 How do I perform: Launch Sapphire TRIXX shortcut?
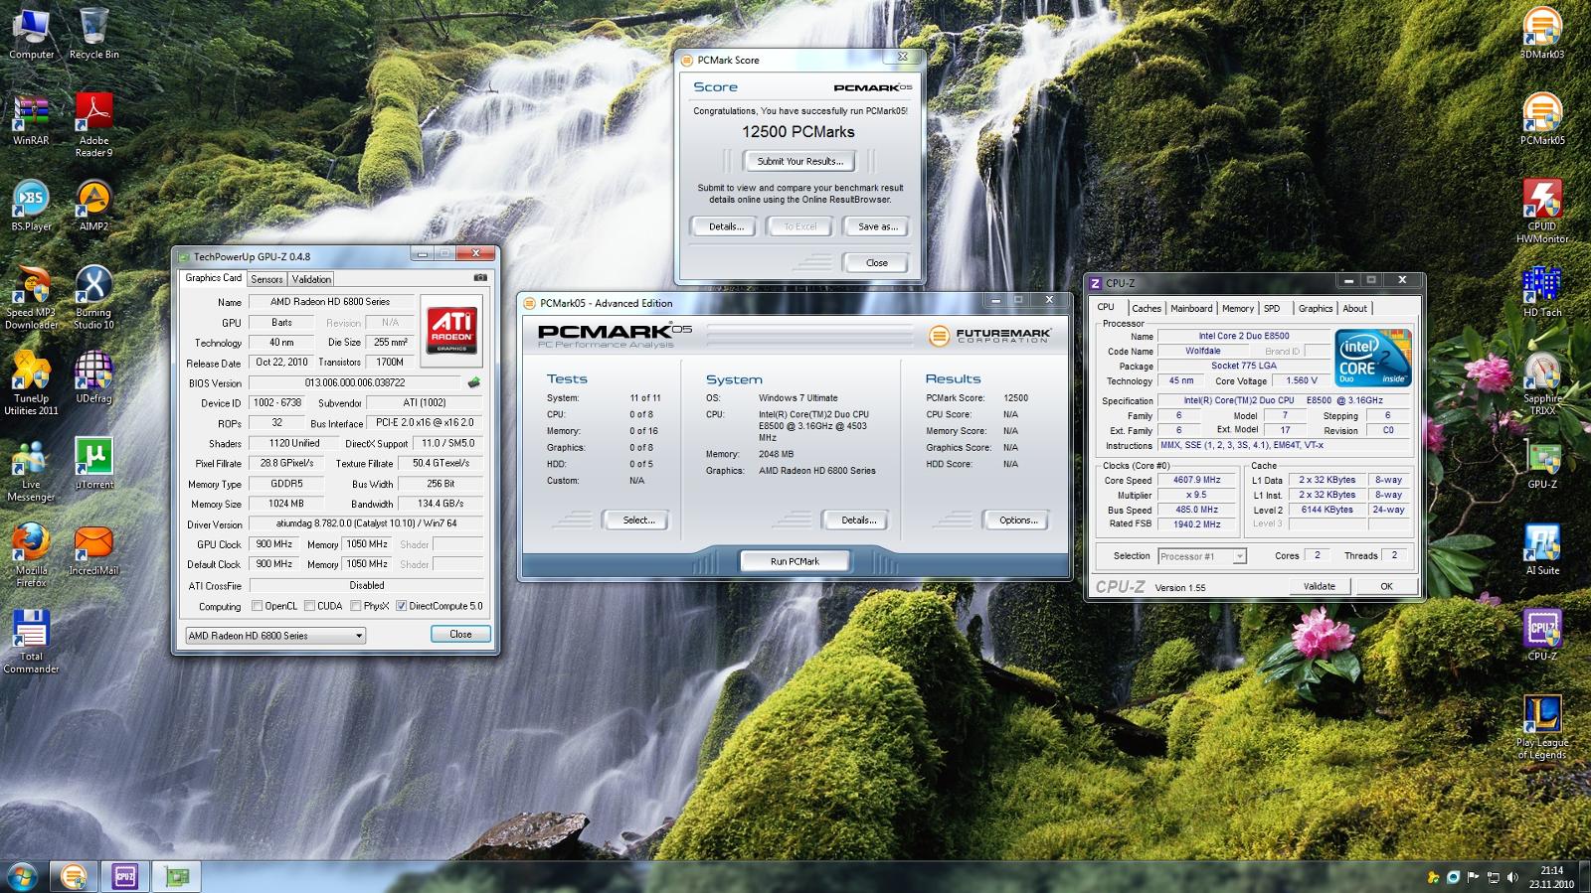tap(1542, 382)
